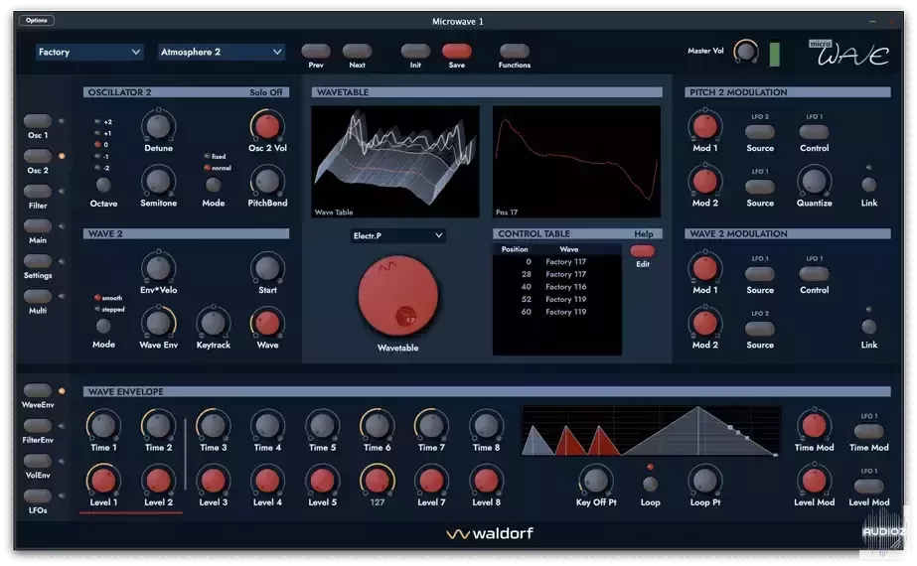The image size is (917, 566).
Task: Click the large red Wavetable dial
Action: pos(397,296)
